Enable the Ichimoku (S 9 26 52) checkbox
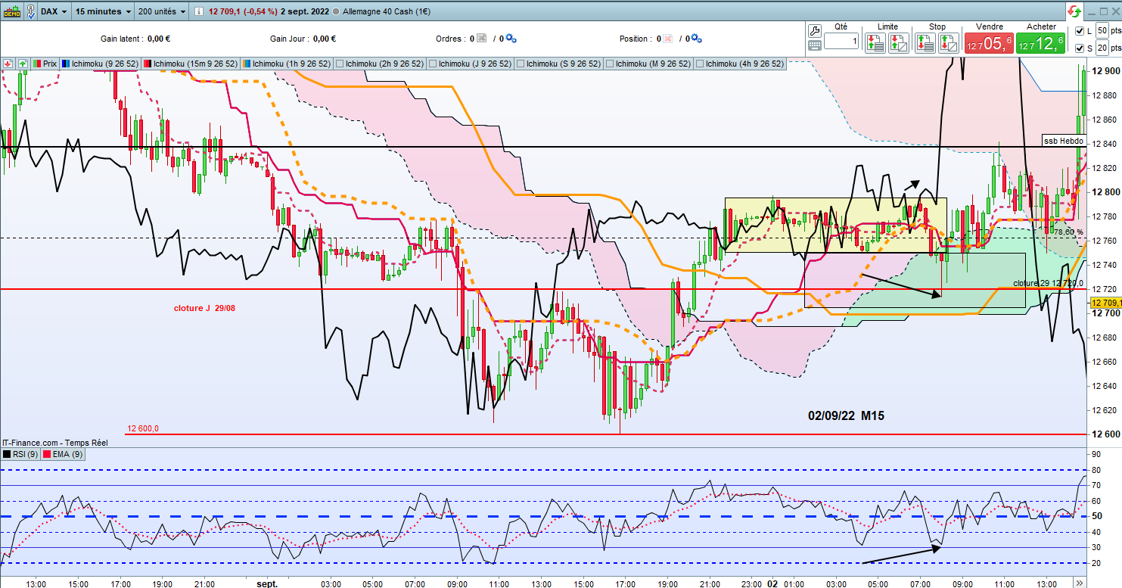Image resolution: width=1122 pixels, height=588 pixels. point(520,64)
